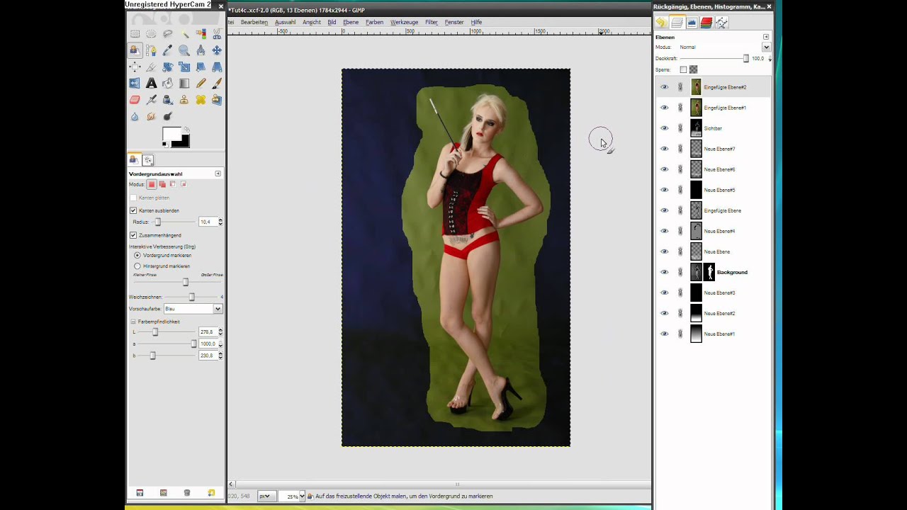Open the Auswahl menu
The height and width of the screenshot is (510, 907).
click(285, 22)
